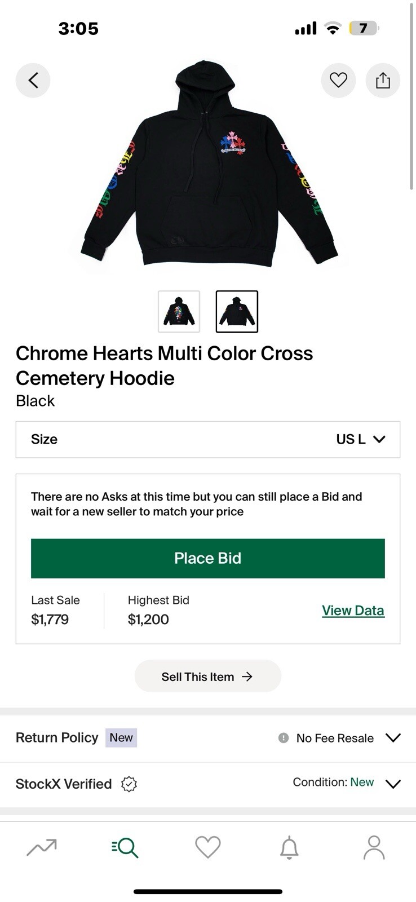This screenshot has width=416, height=902.
Task: Open the market trends chart in bottom navigation
Action: click(x=42, y=847)
